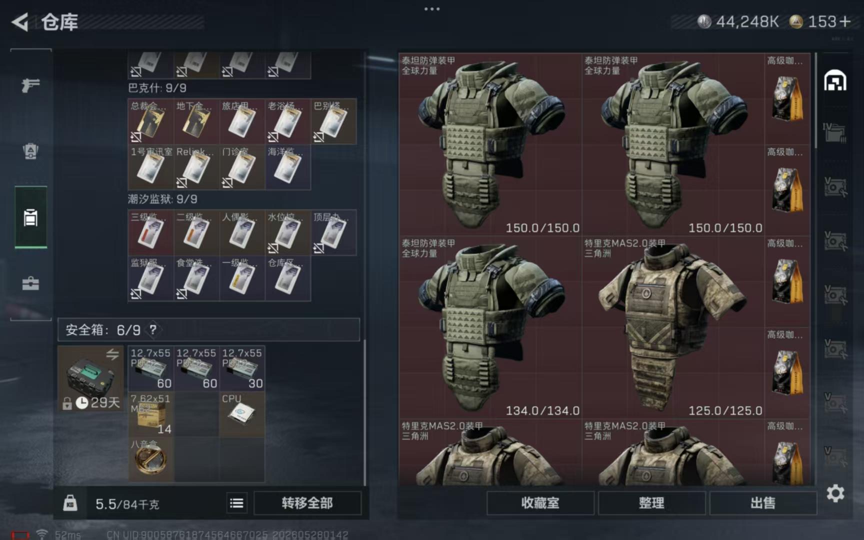Select the 水位控… key card
This screenshot has height=540, width=864.
[x=288, y=232]
